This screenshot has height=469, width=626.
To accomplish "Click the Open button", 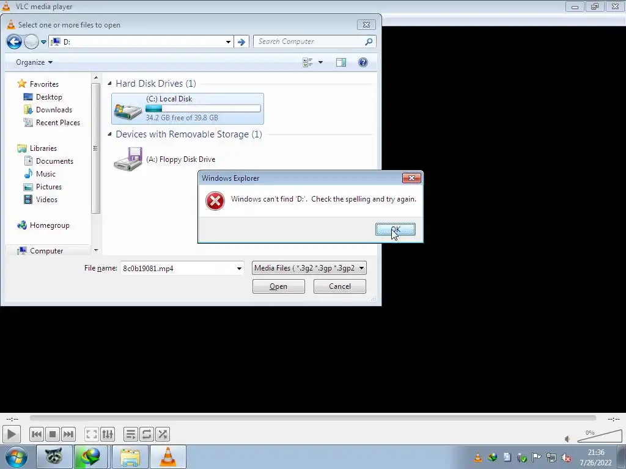I will pyautogui.click(x=278, y=286).
